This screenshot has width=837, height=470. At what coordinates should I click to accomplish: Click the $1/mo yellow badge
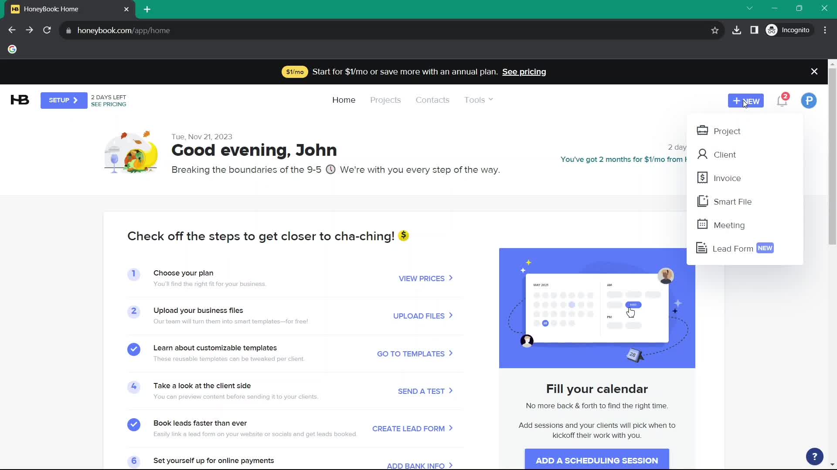click(x=295, y=72)
